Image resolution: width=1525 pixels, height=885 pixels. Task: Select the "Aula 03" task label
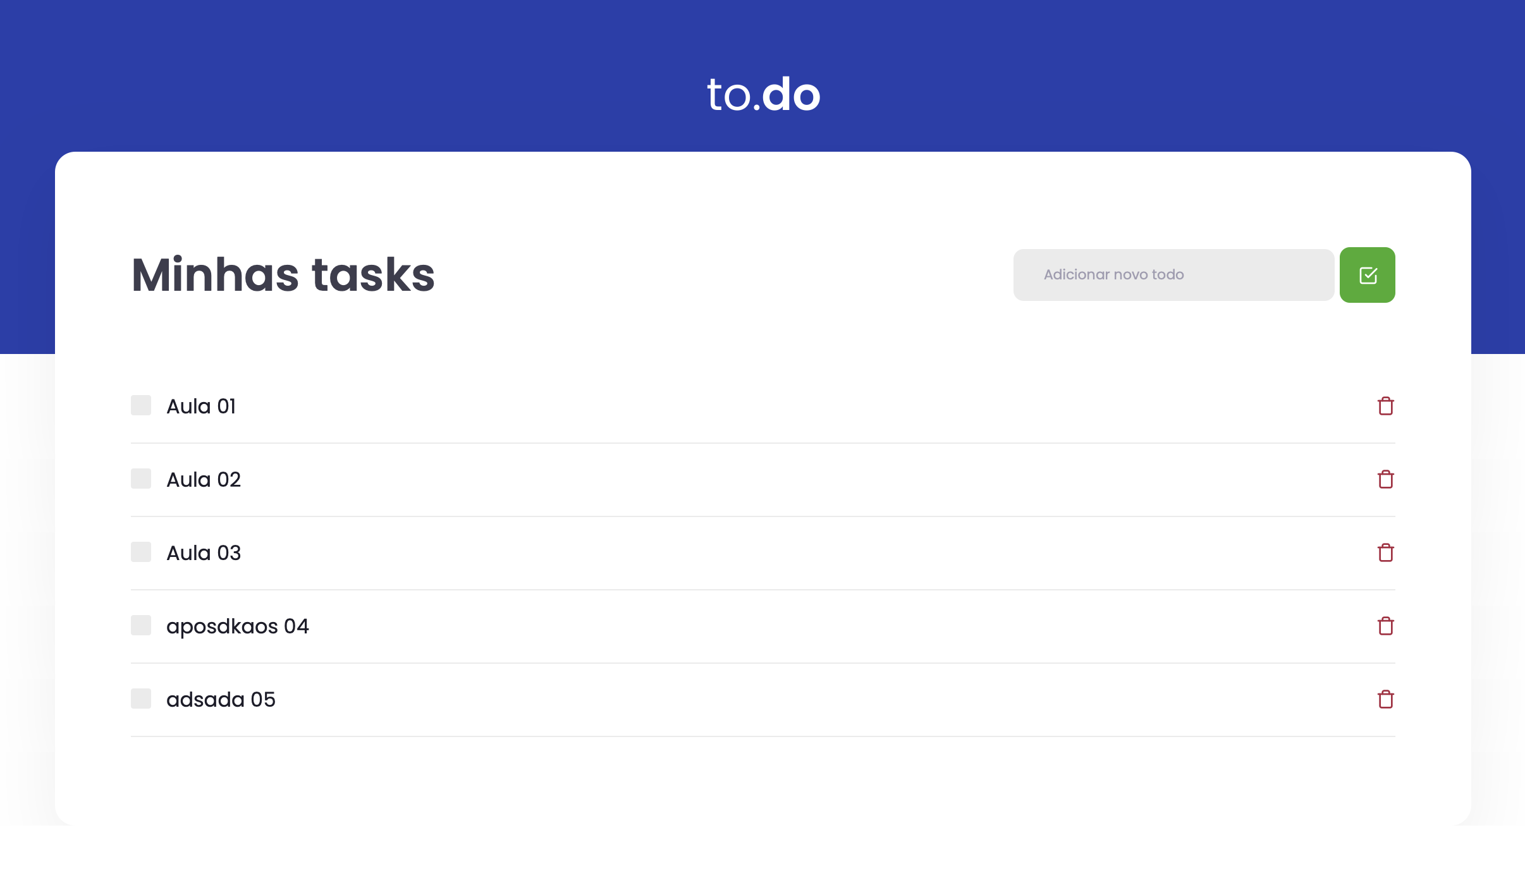coord(204,552)
